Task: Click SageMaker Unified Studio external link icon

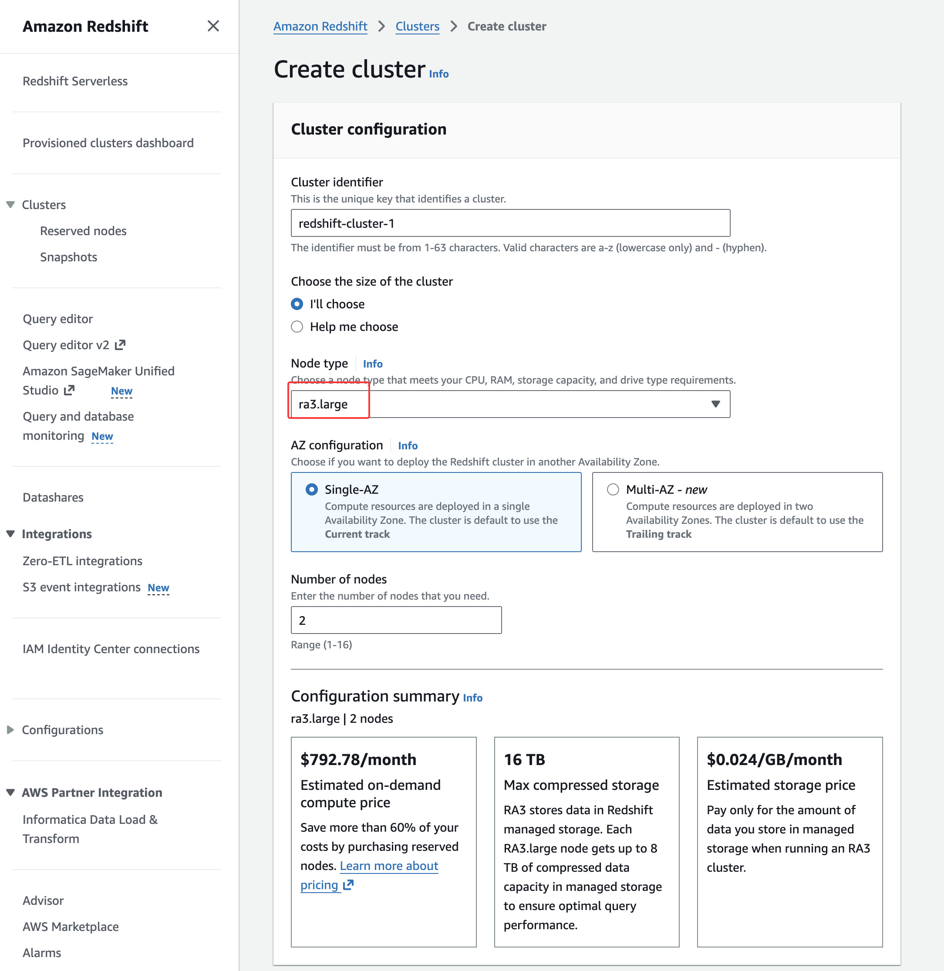Action: pos(69,390)
